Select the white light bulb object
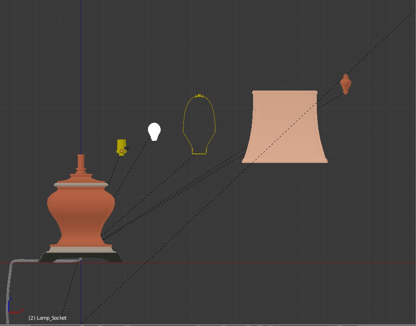Viewport: 416px width, 326px height. click(154, 131)
